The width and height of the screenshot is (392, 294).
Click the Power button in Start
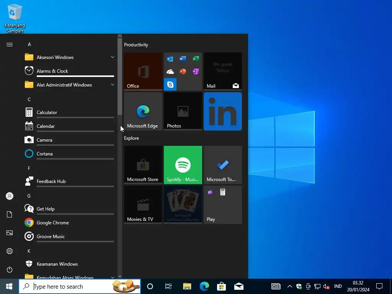10,269
